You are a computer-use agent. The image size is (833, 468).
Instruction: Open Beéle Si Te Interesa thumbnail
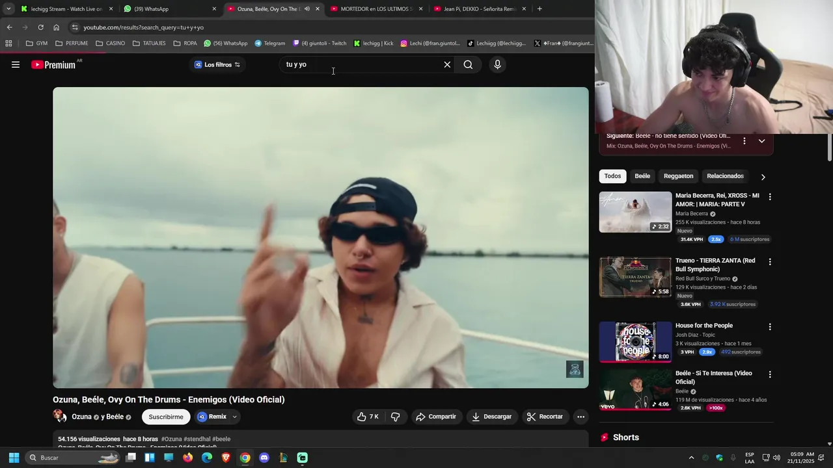(x=635, y=389)
